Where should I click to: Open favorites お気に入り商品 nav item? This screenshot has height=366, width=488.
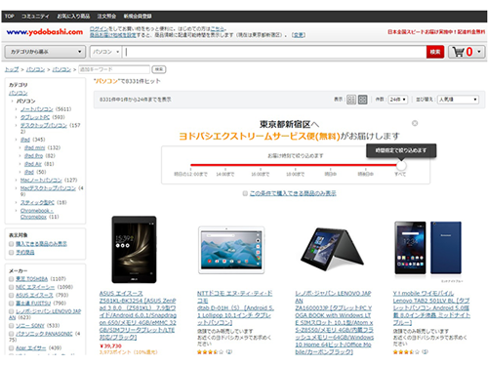(x=73, y=16)
